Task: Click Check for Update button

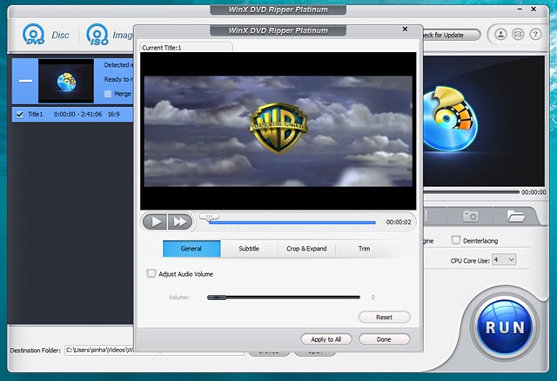Action: [x=450, y=35]
